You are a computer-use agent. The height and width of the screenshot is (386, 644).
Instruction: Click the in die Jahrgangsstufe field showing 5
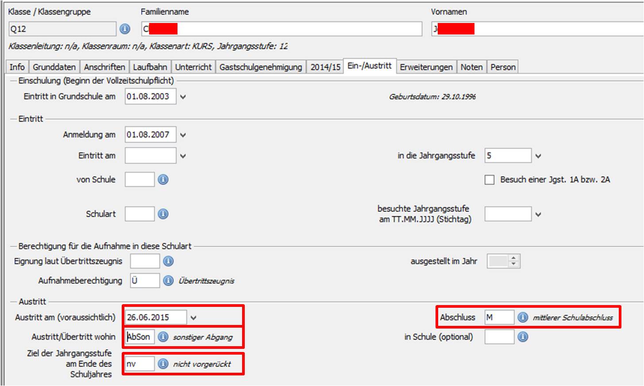tap(508, 156)
